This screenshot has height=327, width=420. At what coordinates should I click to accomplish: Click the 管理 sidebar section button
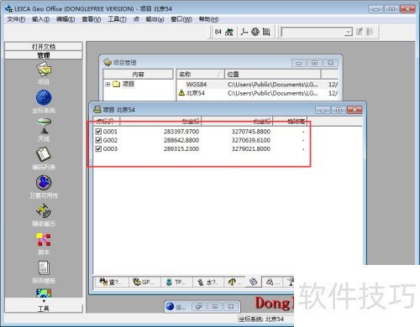[x=44, y=55]
